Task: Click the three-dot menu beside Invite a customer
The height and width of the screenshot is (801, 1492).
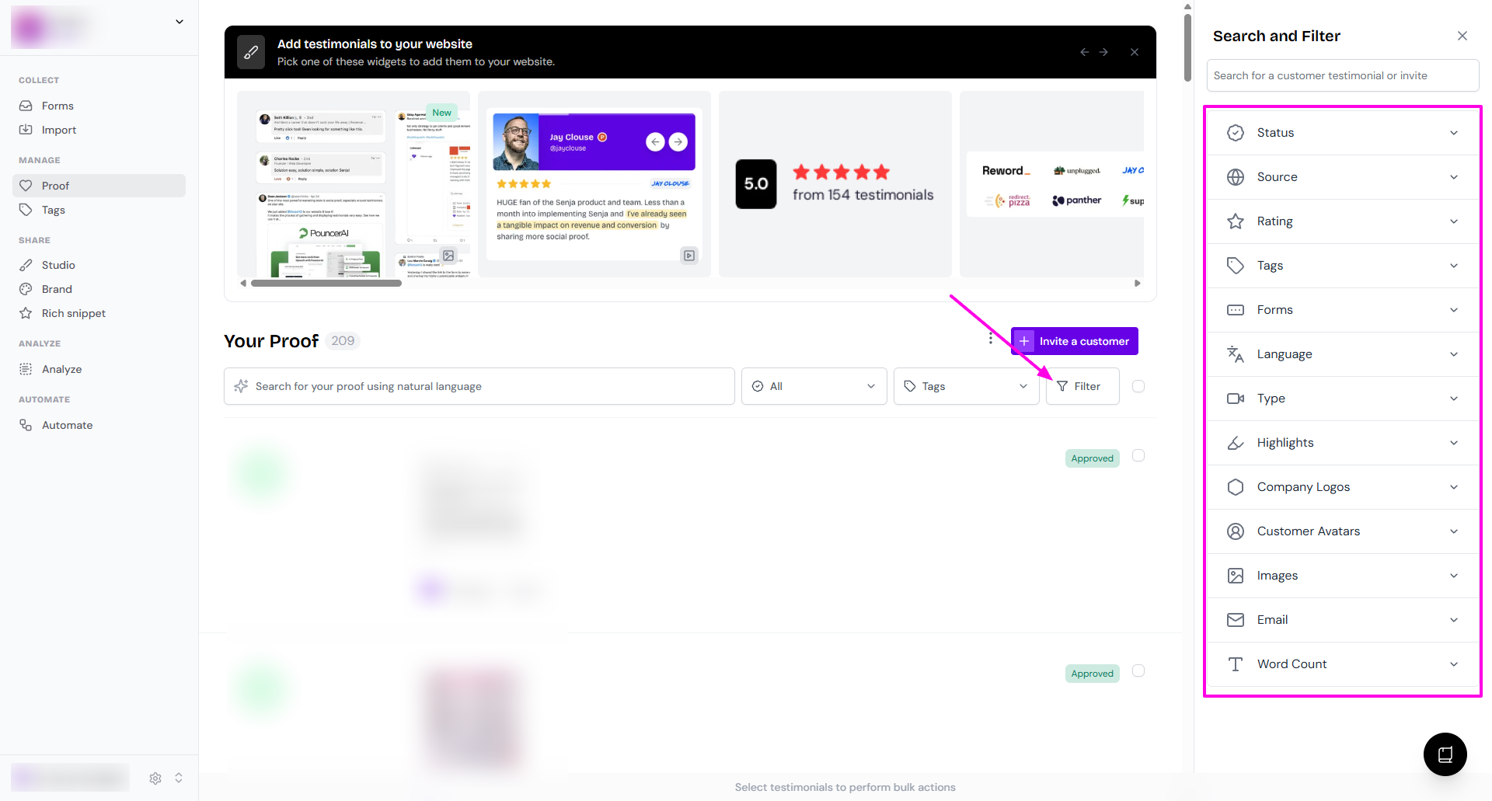Action: (990, 339)
